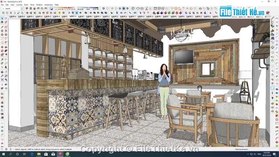Image resolution: width=279 pixels, height=157 pixels.
Task: Open the Tools menu
Action: (32, 5)
